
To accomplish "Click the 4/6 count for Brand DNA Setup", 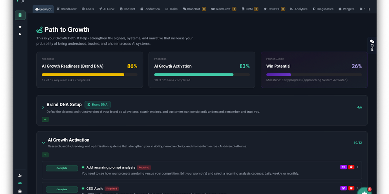I will pos(360,107).
